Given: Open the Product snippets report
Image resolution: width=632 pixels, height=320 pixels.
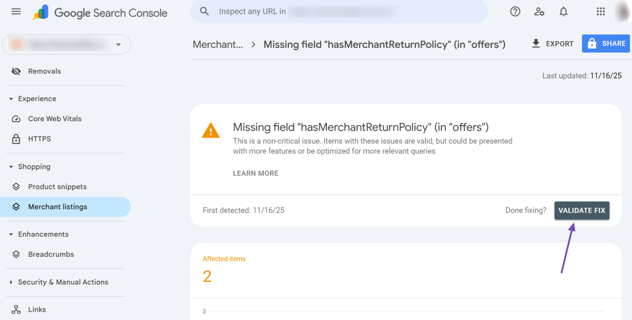Looking at the screenshot, I should 57,186.
